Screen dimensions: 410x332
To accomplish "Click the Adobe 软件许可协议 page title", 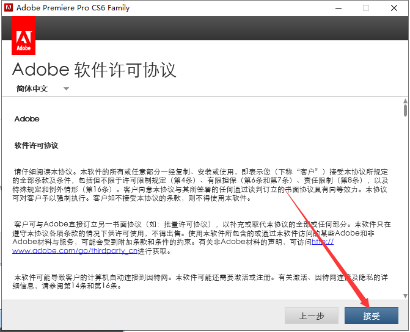I will point(94,70).
